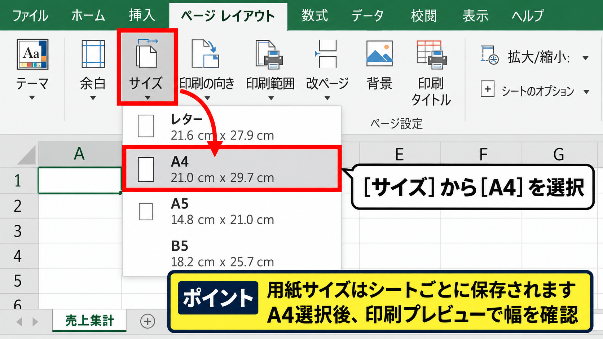Switch to the 表示 tab
Viewport: 603px width, 339px height.
pos(476,16)
